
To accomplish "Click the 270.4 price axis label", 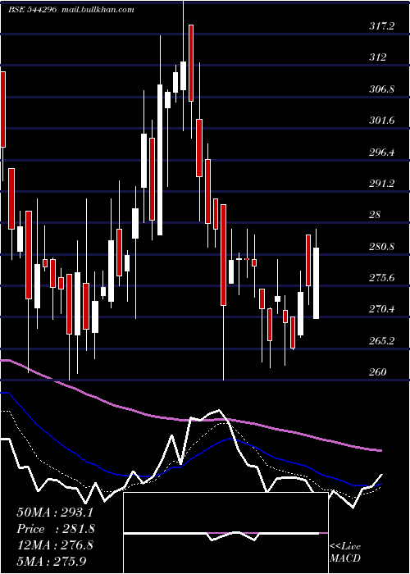I will (381, 309).
